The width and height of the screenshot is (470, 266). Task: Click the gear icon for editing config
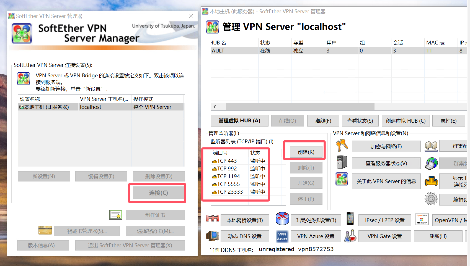pos(431,199)
